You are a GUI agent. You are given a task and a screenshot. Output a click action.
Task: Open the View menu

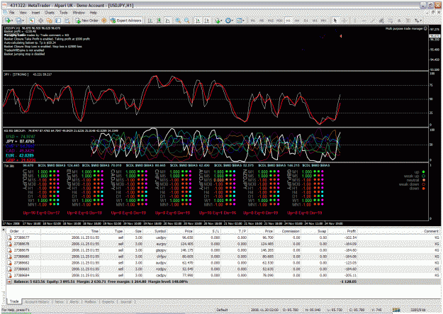pos(23,13)
